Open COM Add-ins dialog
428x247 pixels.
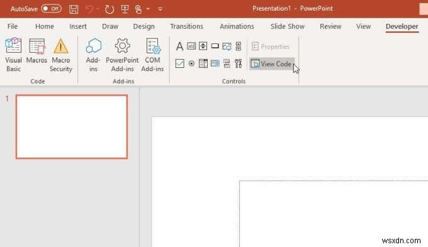click(152, 55)
